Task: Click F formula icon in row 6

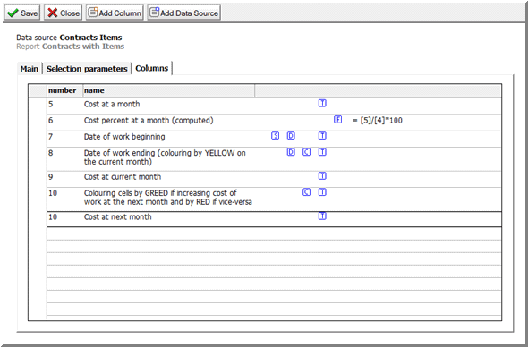Action: tap(337, 120)
